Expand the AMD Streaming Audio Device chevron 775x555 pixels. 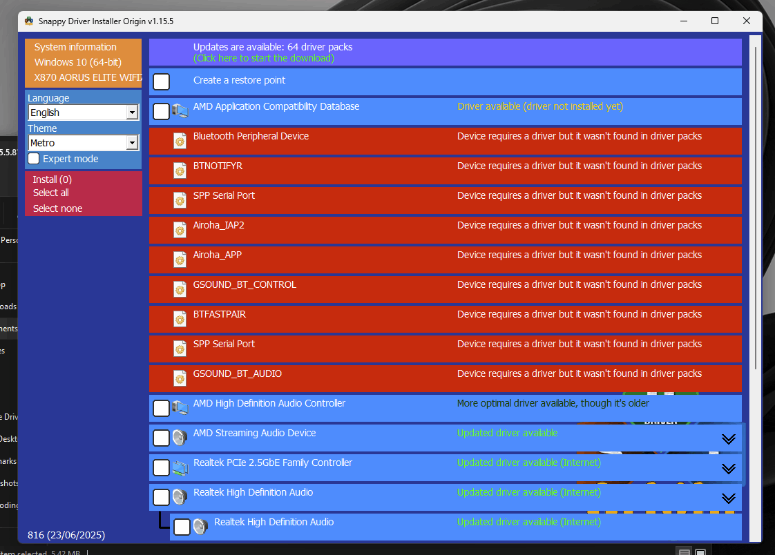pos(729,438)
